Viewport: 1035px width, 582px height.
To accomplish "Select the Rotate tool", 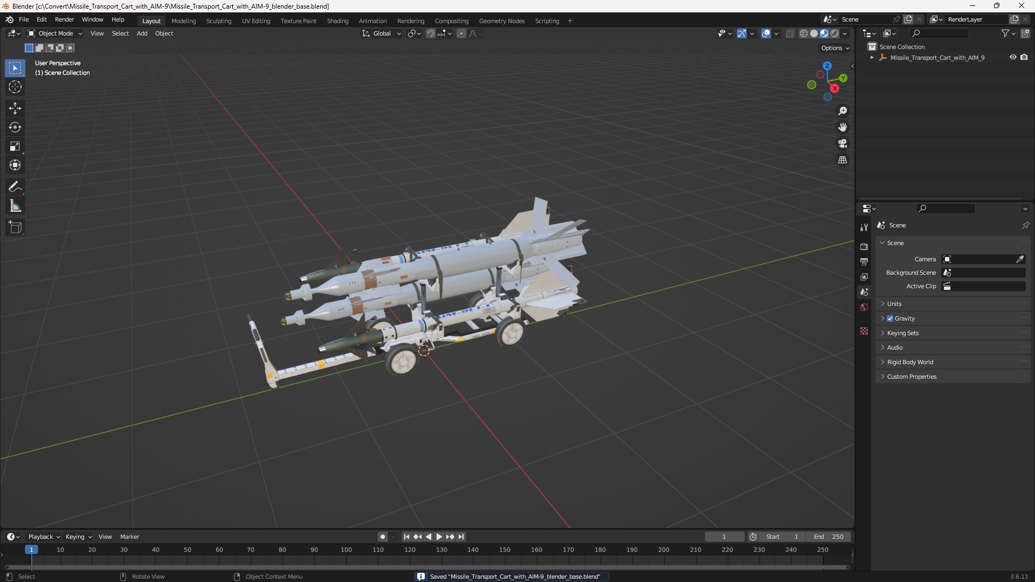I will pos(15,127).
